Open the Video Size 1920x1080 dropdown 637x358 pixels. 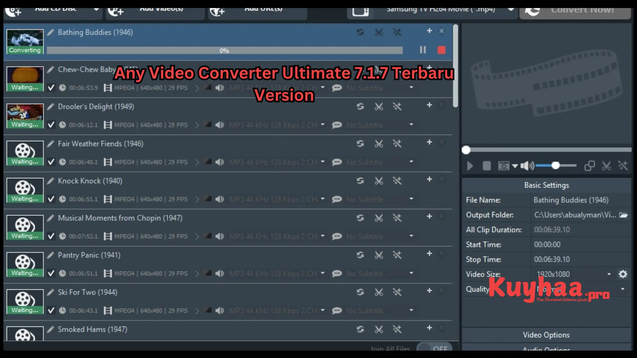point(609,274)
